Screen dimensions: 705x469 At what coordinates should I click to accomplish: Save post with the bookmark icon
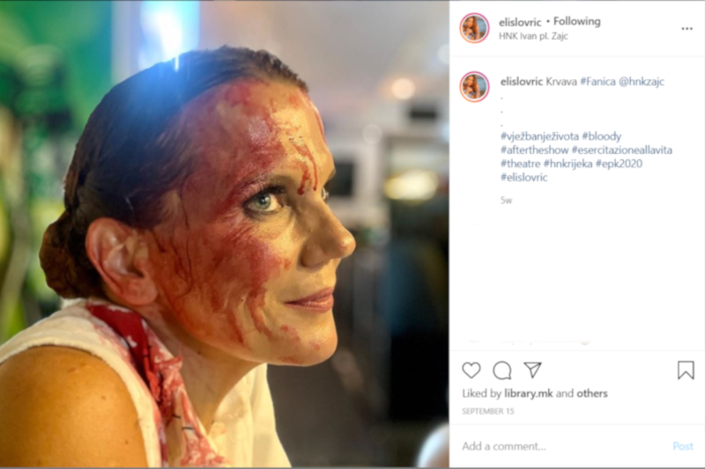point(686,370)
